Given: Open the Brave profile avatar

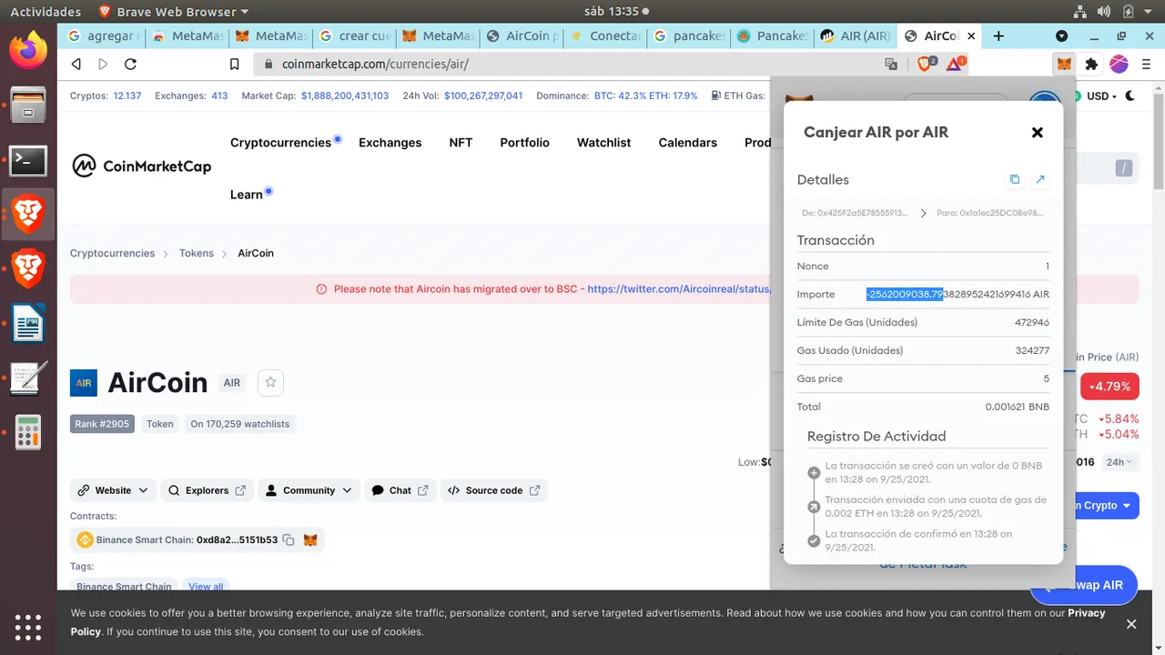Looking at the screenshot, I should [x=1119, y=65].
